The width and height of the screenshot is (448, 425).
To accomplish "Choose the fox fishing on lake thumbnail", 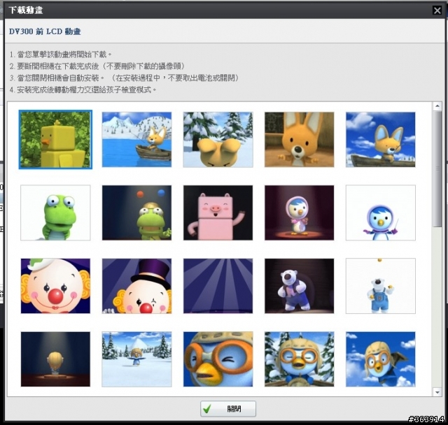I will point(137,140).
